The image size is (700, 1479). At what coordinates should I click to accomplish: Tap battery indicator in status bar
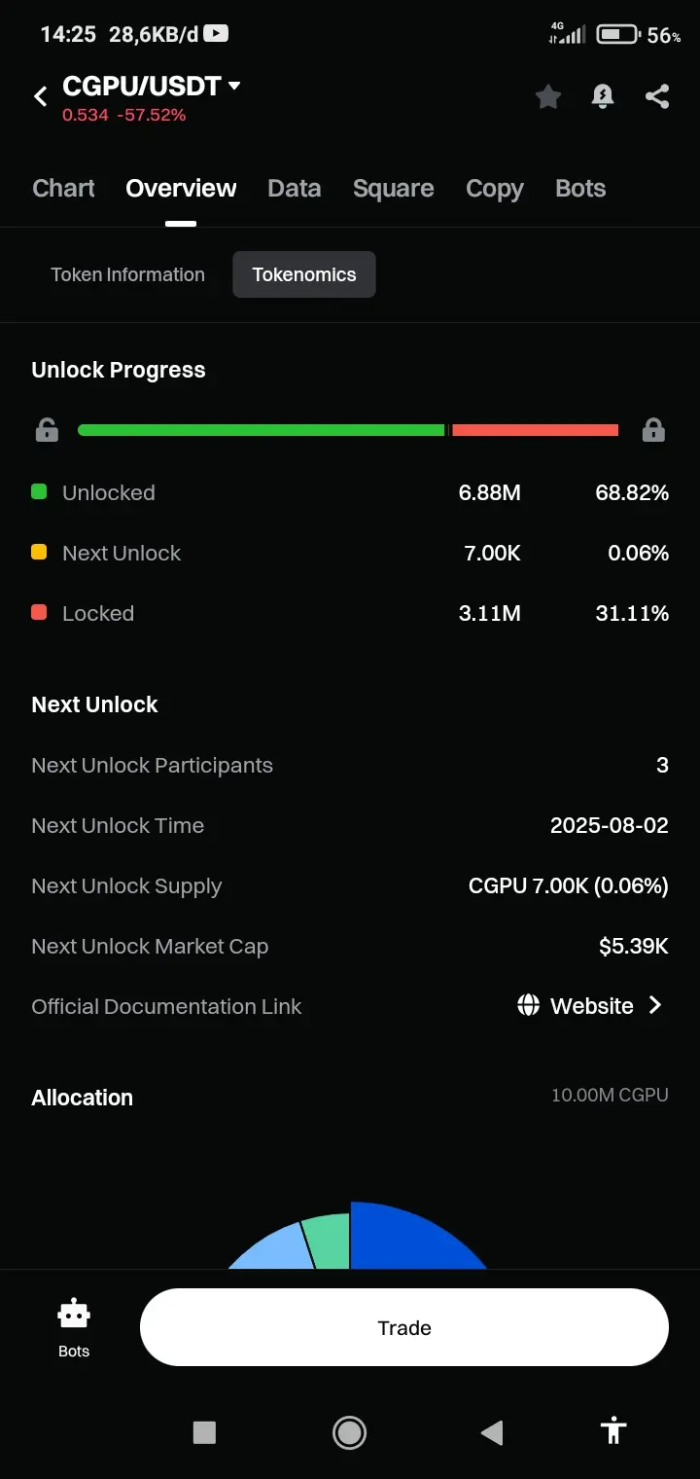(x=618, y=35)
